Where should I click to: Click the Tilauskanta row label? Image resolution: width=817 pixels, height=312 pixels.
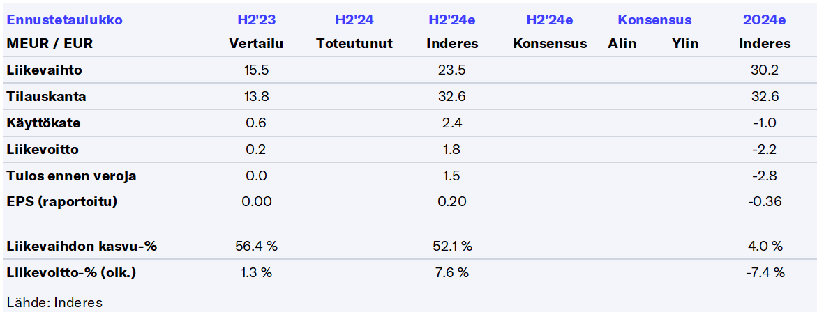(x=46, y=96)
